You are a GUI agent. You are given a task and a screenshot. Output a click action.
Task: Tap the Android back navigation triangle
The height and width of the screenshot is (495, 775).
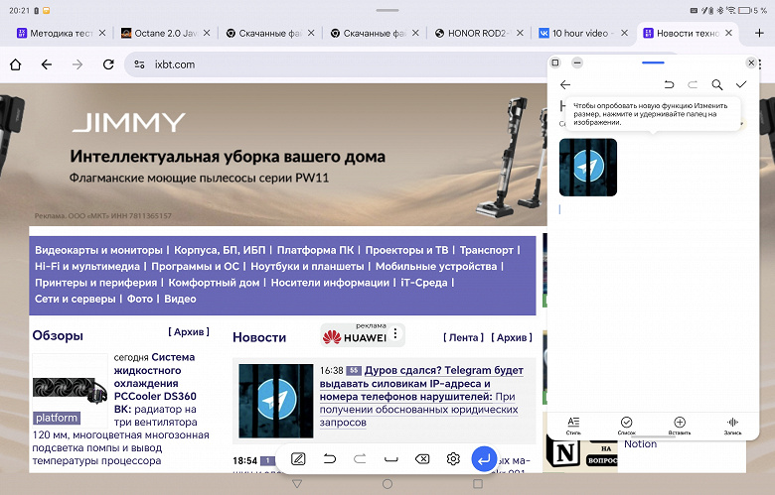point(297,484)
